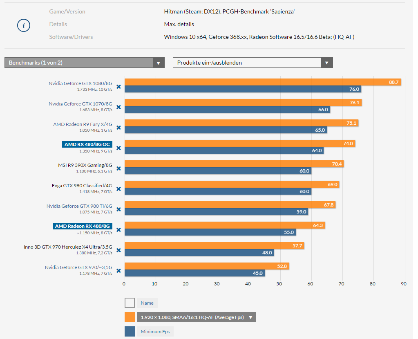This screenshot has height=339, width=418.
Task: Click the blue 45.0 bar for GTX 970
Action: (194, 273)
